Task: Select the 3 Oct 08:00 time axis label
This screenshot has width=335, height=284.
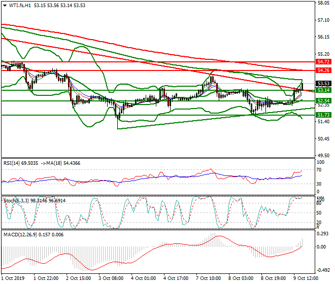Action: pyautogui.click(x=111, y=278)
